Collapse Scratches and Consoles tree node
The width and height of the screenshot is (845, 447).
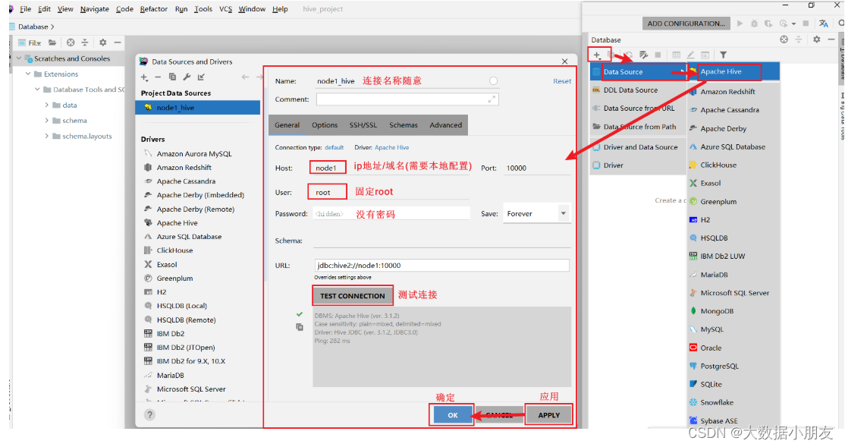[20, 58]
